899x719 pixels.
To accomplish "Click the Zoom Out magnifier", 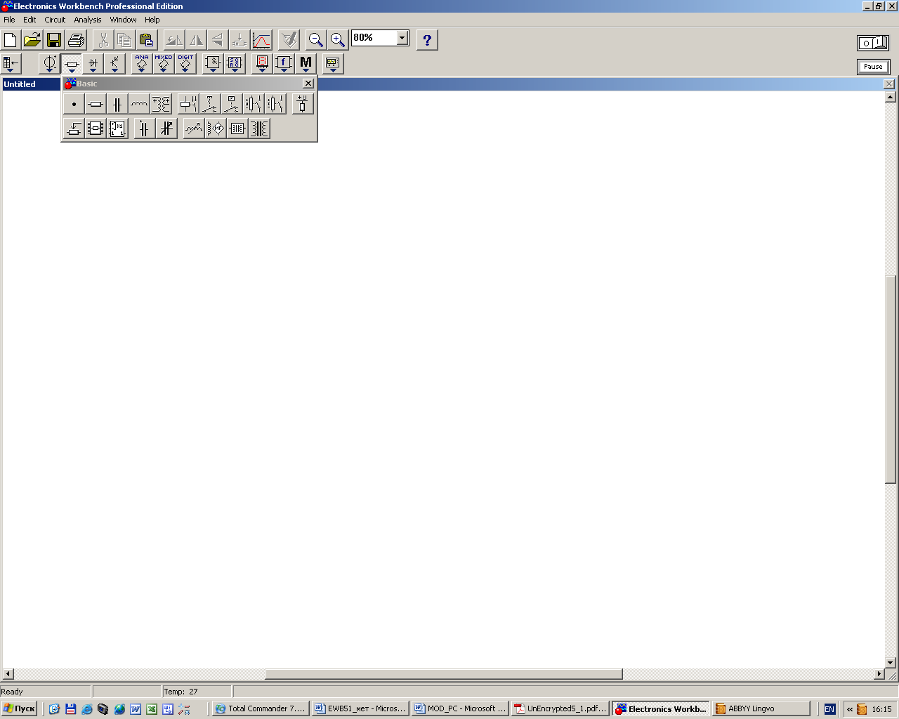I will click(316, 40).
